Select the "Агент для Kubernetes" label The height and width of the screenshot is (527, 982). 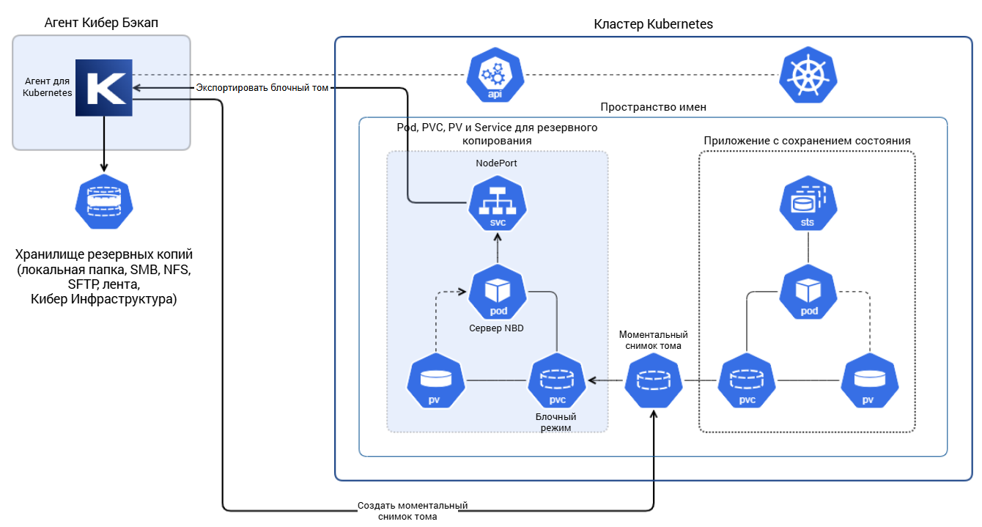coord(48,87)
